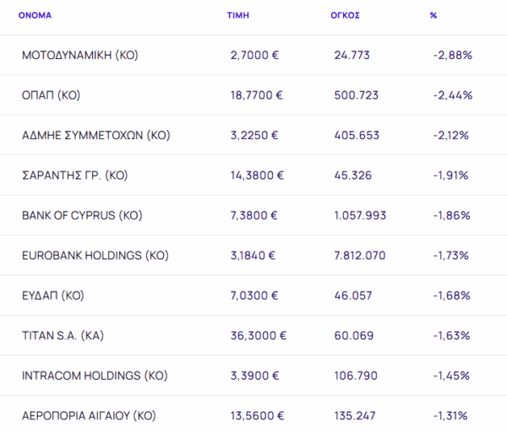Select price 3,2250 € cell
Viewport: 507px width, 433px height.
[254, 135]
